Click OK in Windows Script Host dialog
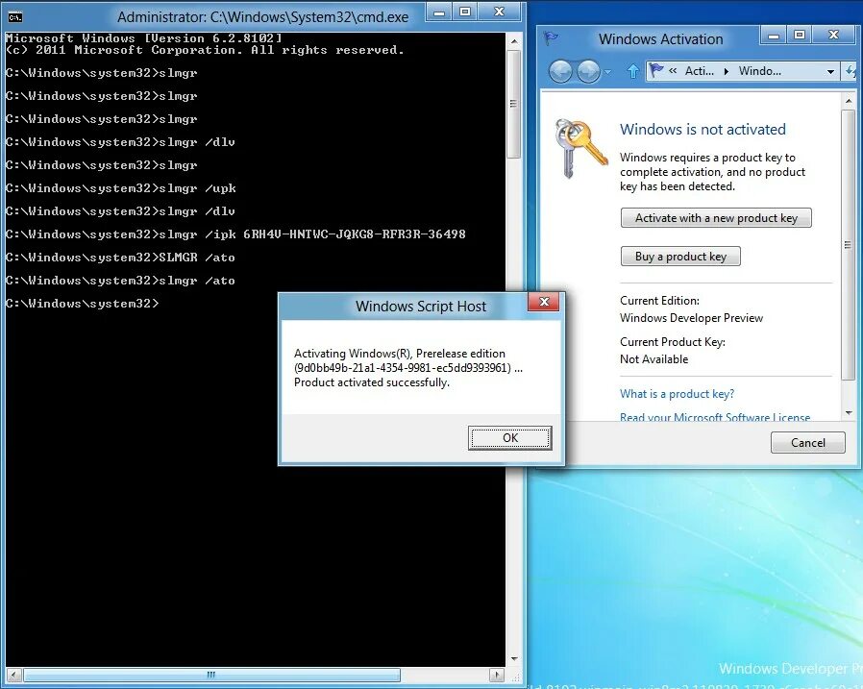 [x=509, y=437]
